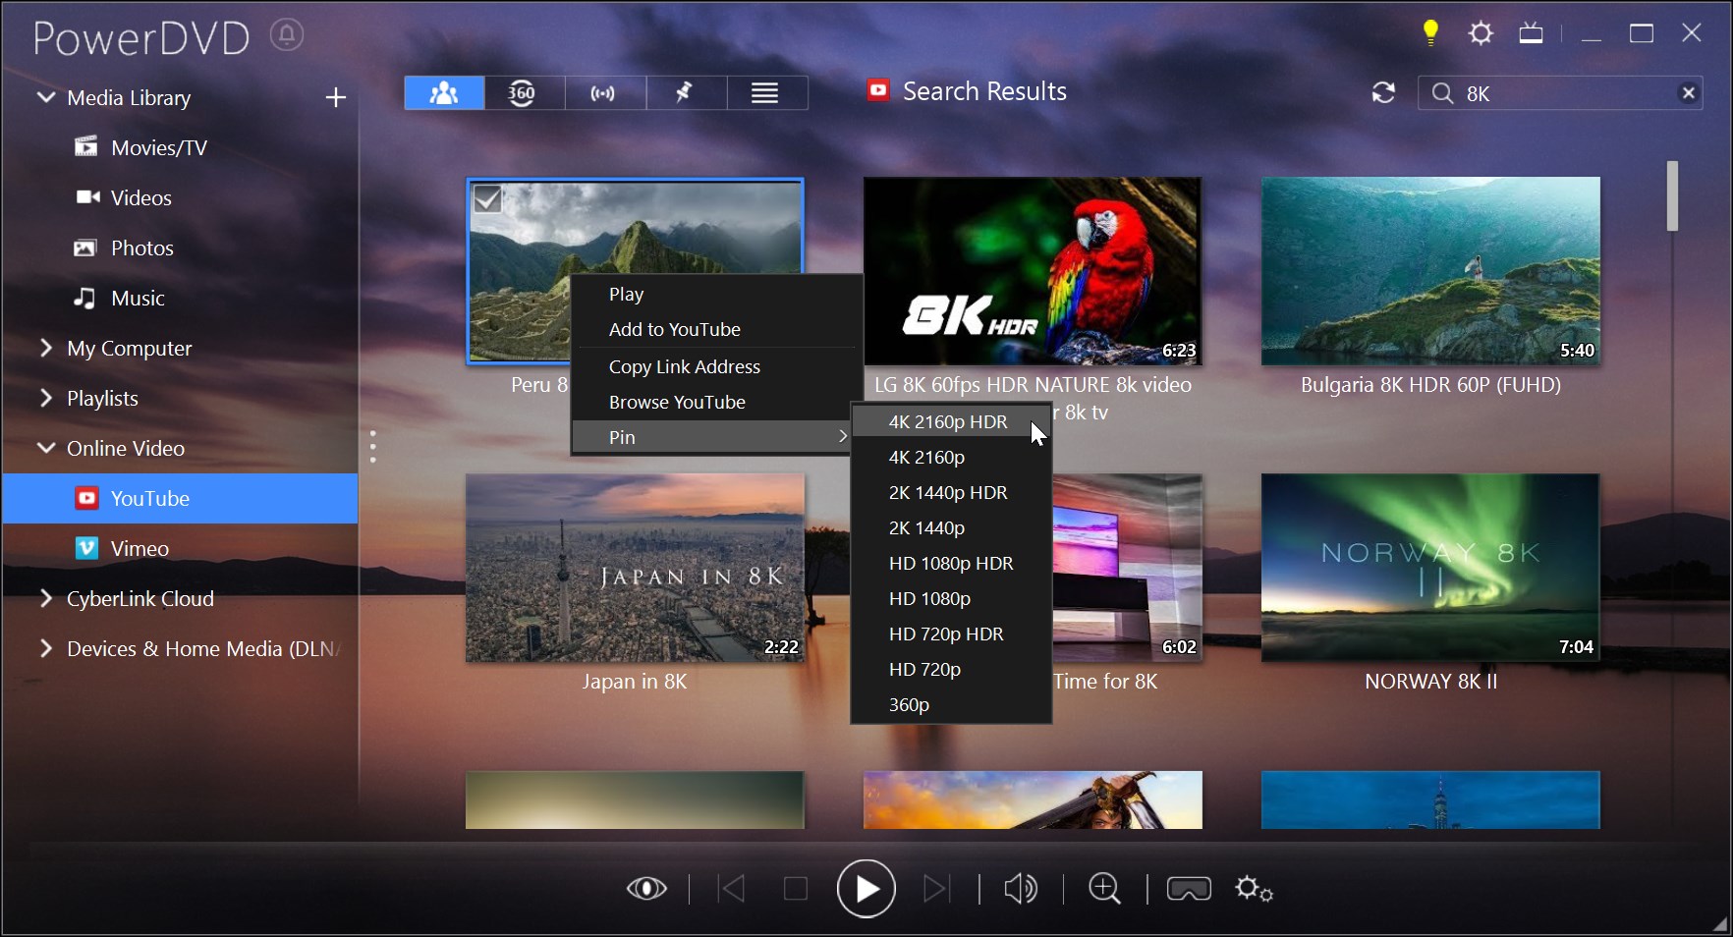Open the Japan in 8K video thumbnail
1733x937 pixels.
coord(635,569)
